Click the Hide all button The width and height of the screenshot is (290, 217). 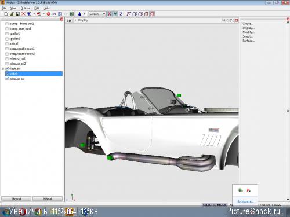click(48, 198)
